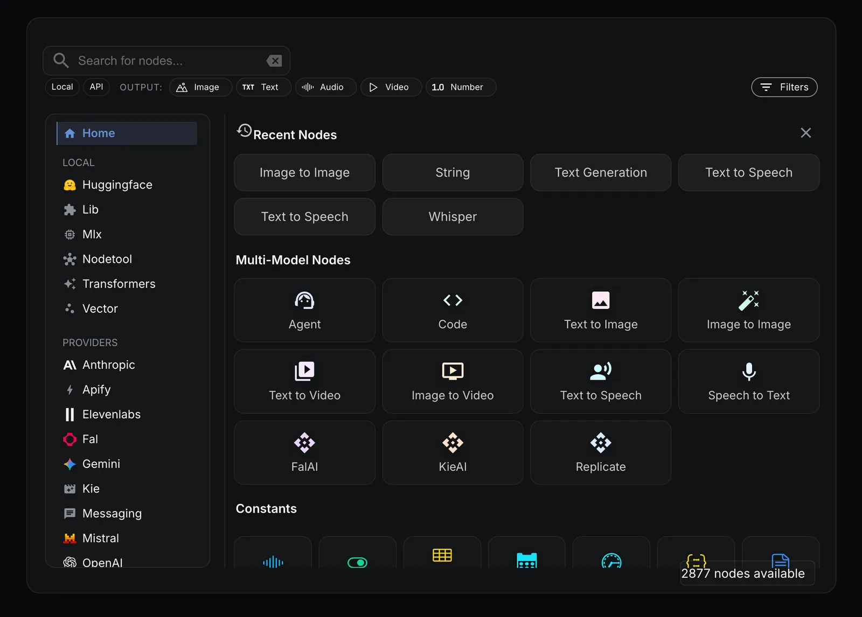Click the Replicate blue diamond icon
Viewport: 862px width, 617px height.
[601, 443]
